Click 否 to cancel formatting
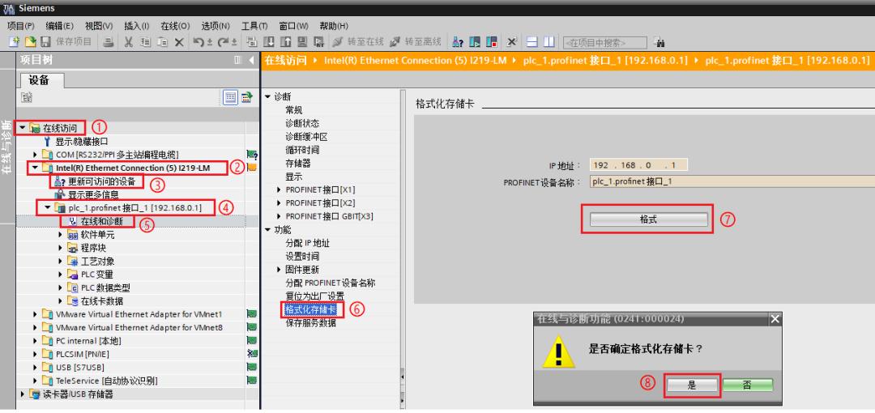The width and height of the screenshot is (875, 413). click(746, 385)
